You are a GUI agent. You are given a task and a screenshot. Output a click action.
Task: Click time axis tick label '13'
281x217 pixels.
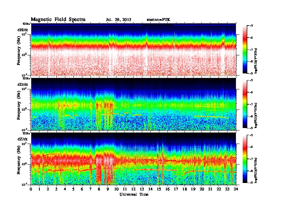pyautogui.click(x=142, y=189)
